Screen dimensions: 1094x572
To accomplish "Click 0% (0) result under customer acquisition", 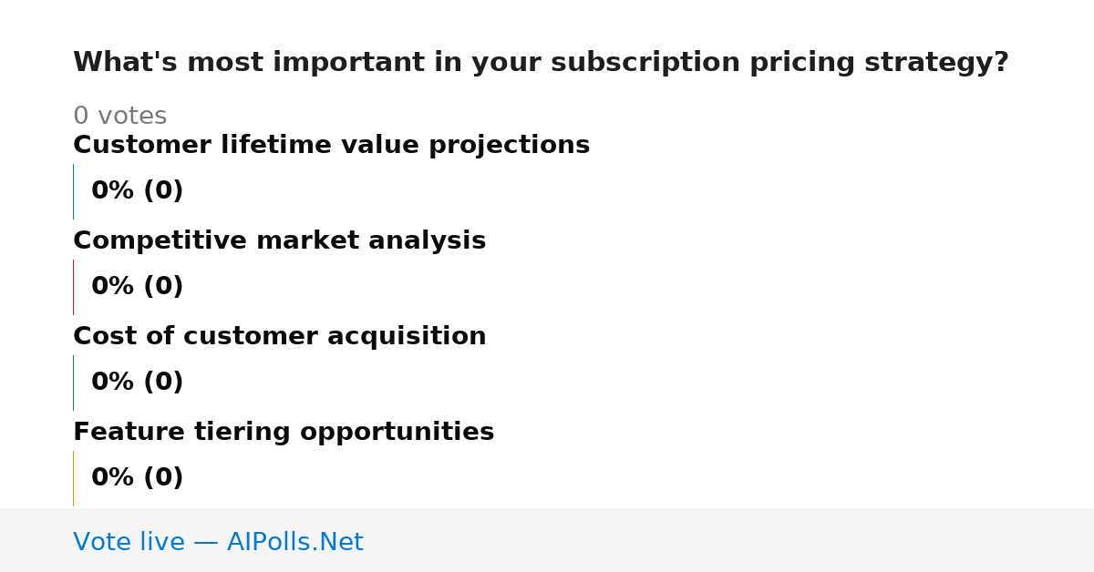I will (x=137, y=383).
